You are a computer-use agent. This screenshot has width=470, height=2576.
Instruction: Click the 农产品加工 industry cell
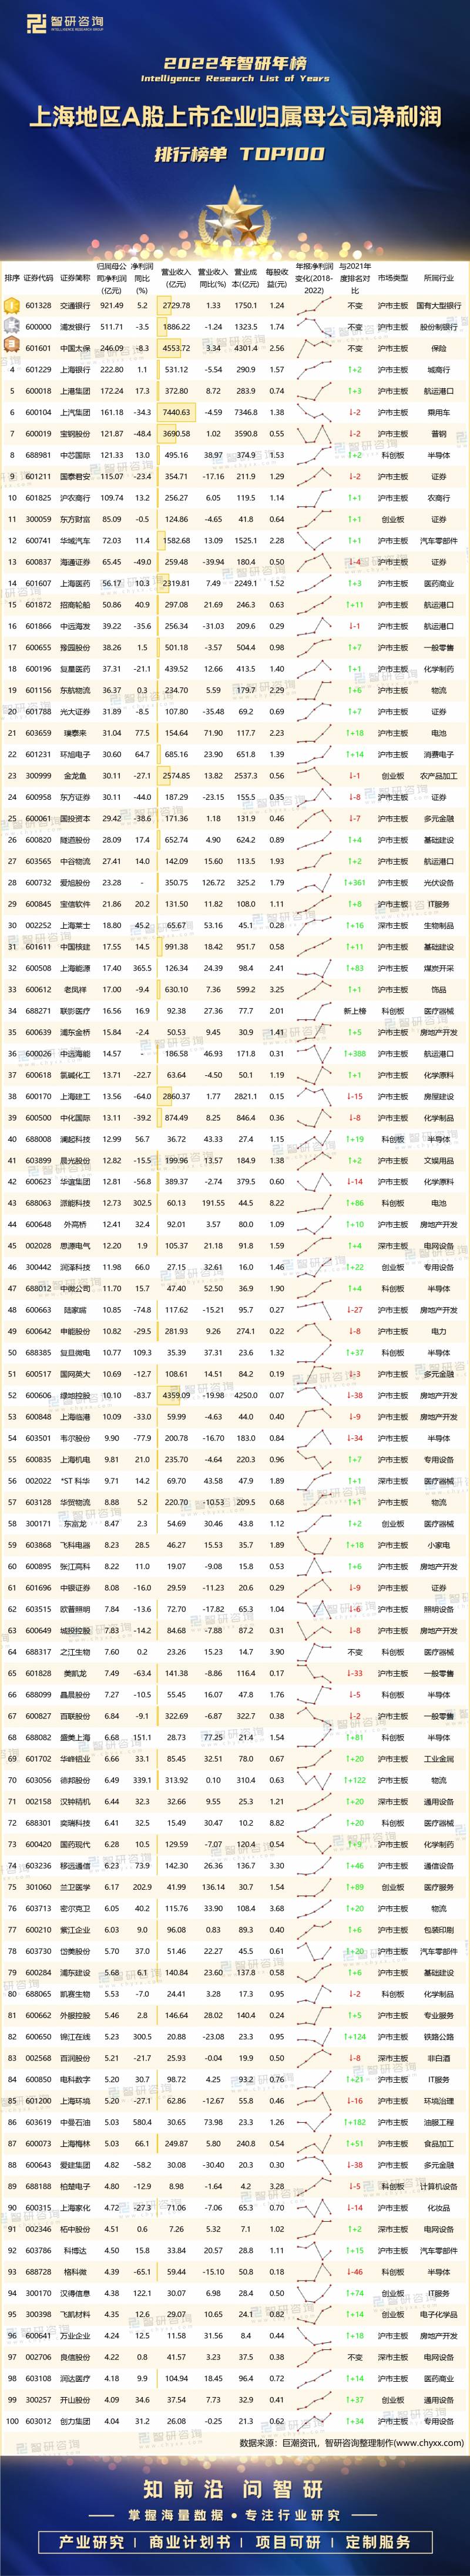[x=438, y=775]
